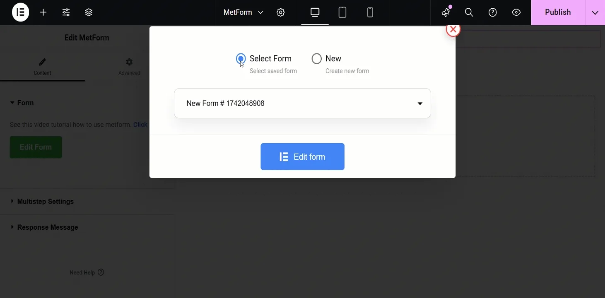Open the structure layers icon

(89, 12)
